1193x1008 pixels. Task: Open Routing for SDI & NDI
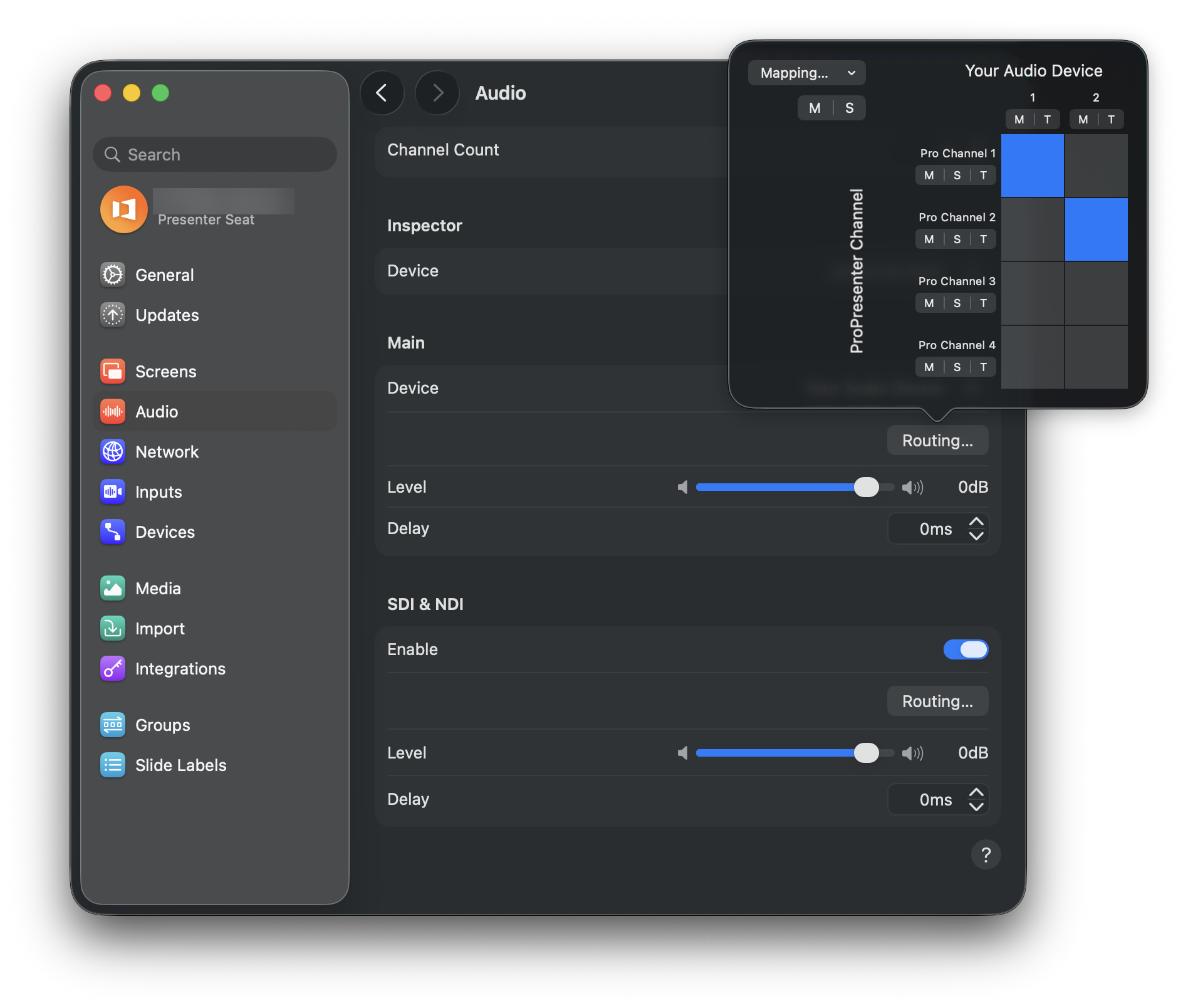coord(937,701)
